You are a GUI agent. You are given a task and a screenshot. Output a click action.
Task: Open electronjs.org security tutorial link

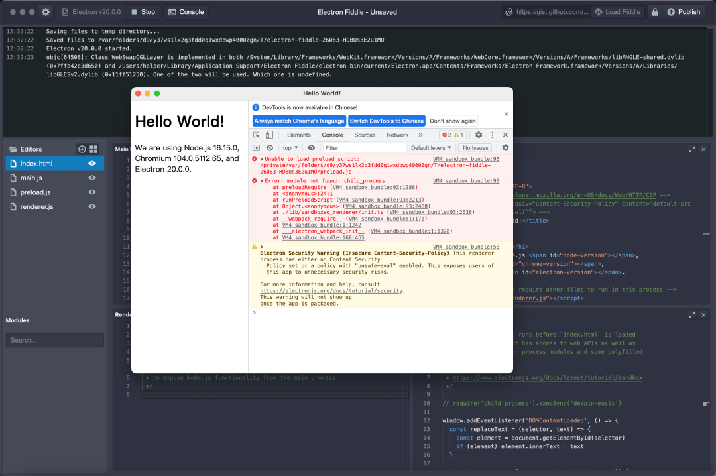[331, 291]
